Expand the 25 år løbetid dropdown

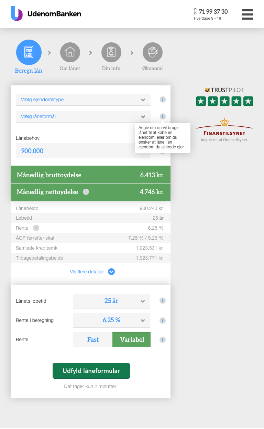point(111,301)
